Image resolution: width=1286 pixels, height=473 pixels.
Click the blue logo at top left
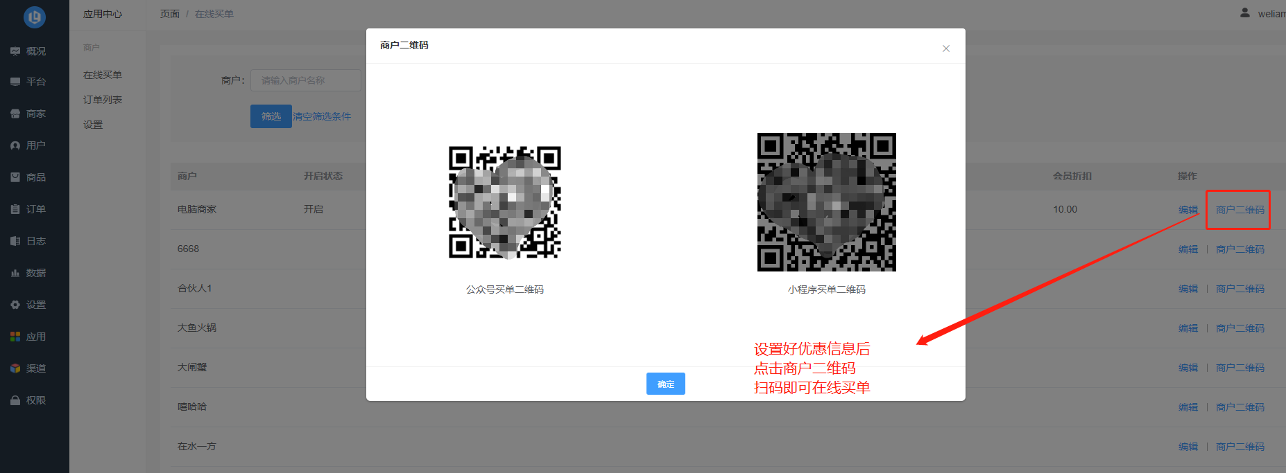click(x=35, y=17)
